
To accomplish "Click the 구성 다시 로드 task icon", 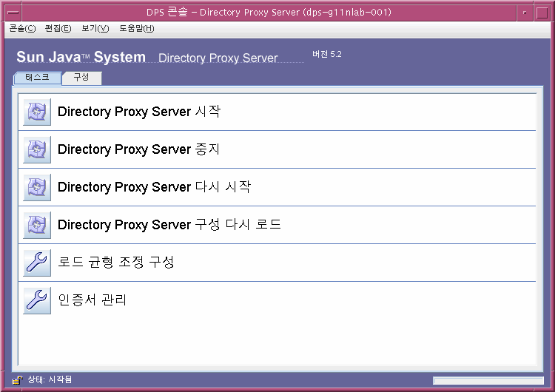I will pos(37,225).
